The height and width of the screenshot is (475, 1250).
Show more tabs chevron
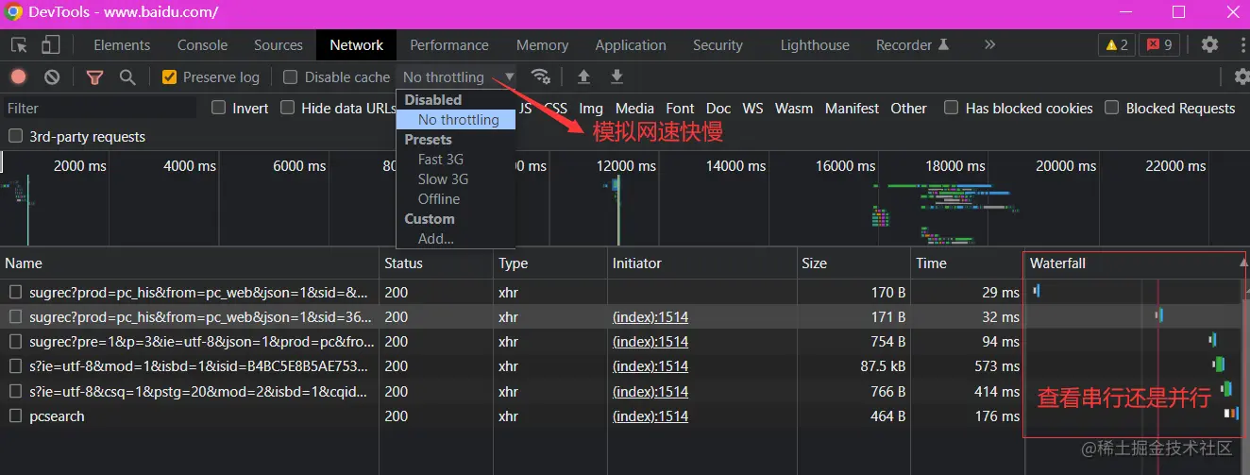[989, 44]
